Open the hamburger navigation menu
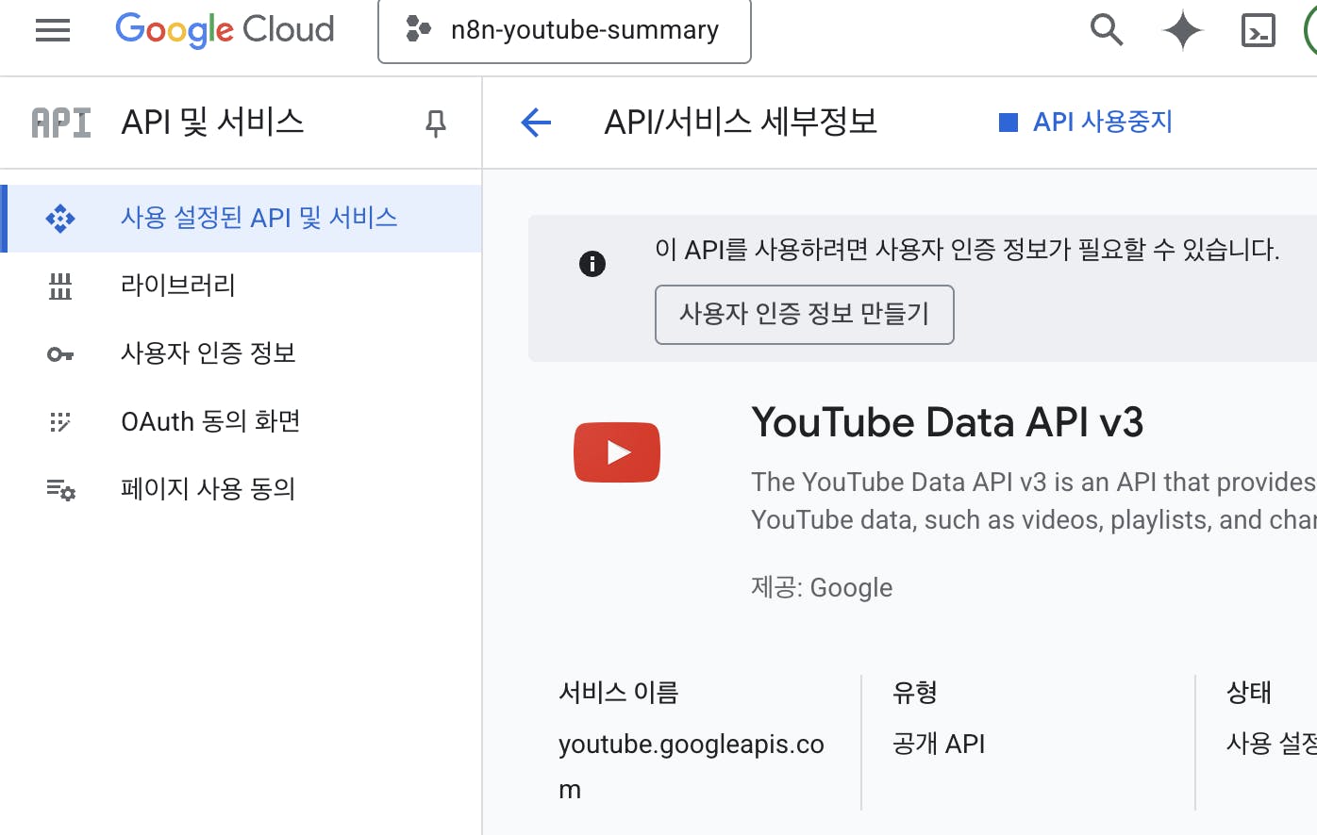Screen dimensions: 1317x835 point(53,30)
